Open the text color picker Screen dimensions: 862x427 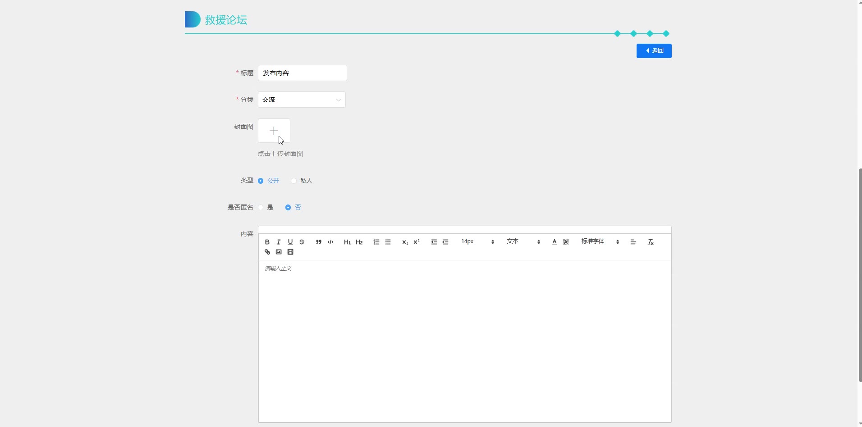coord(555,242)
